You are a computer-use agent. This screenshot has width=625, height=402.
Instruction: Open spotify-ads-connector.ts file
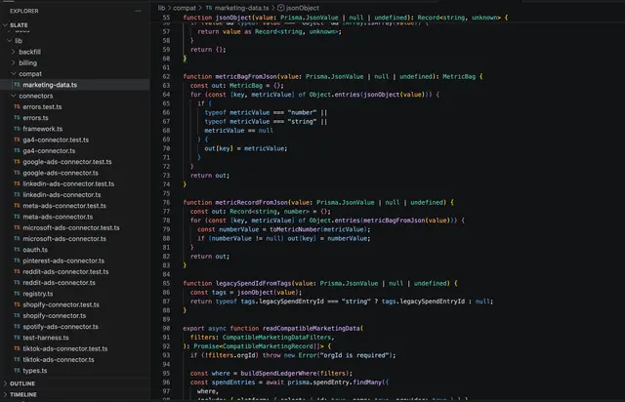pos(61,326)
